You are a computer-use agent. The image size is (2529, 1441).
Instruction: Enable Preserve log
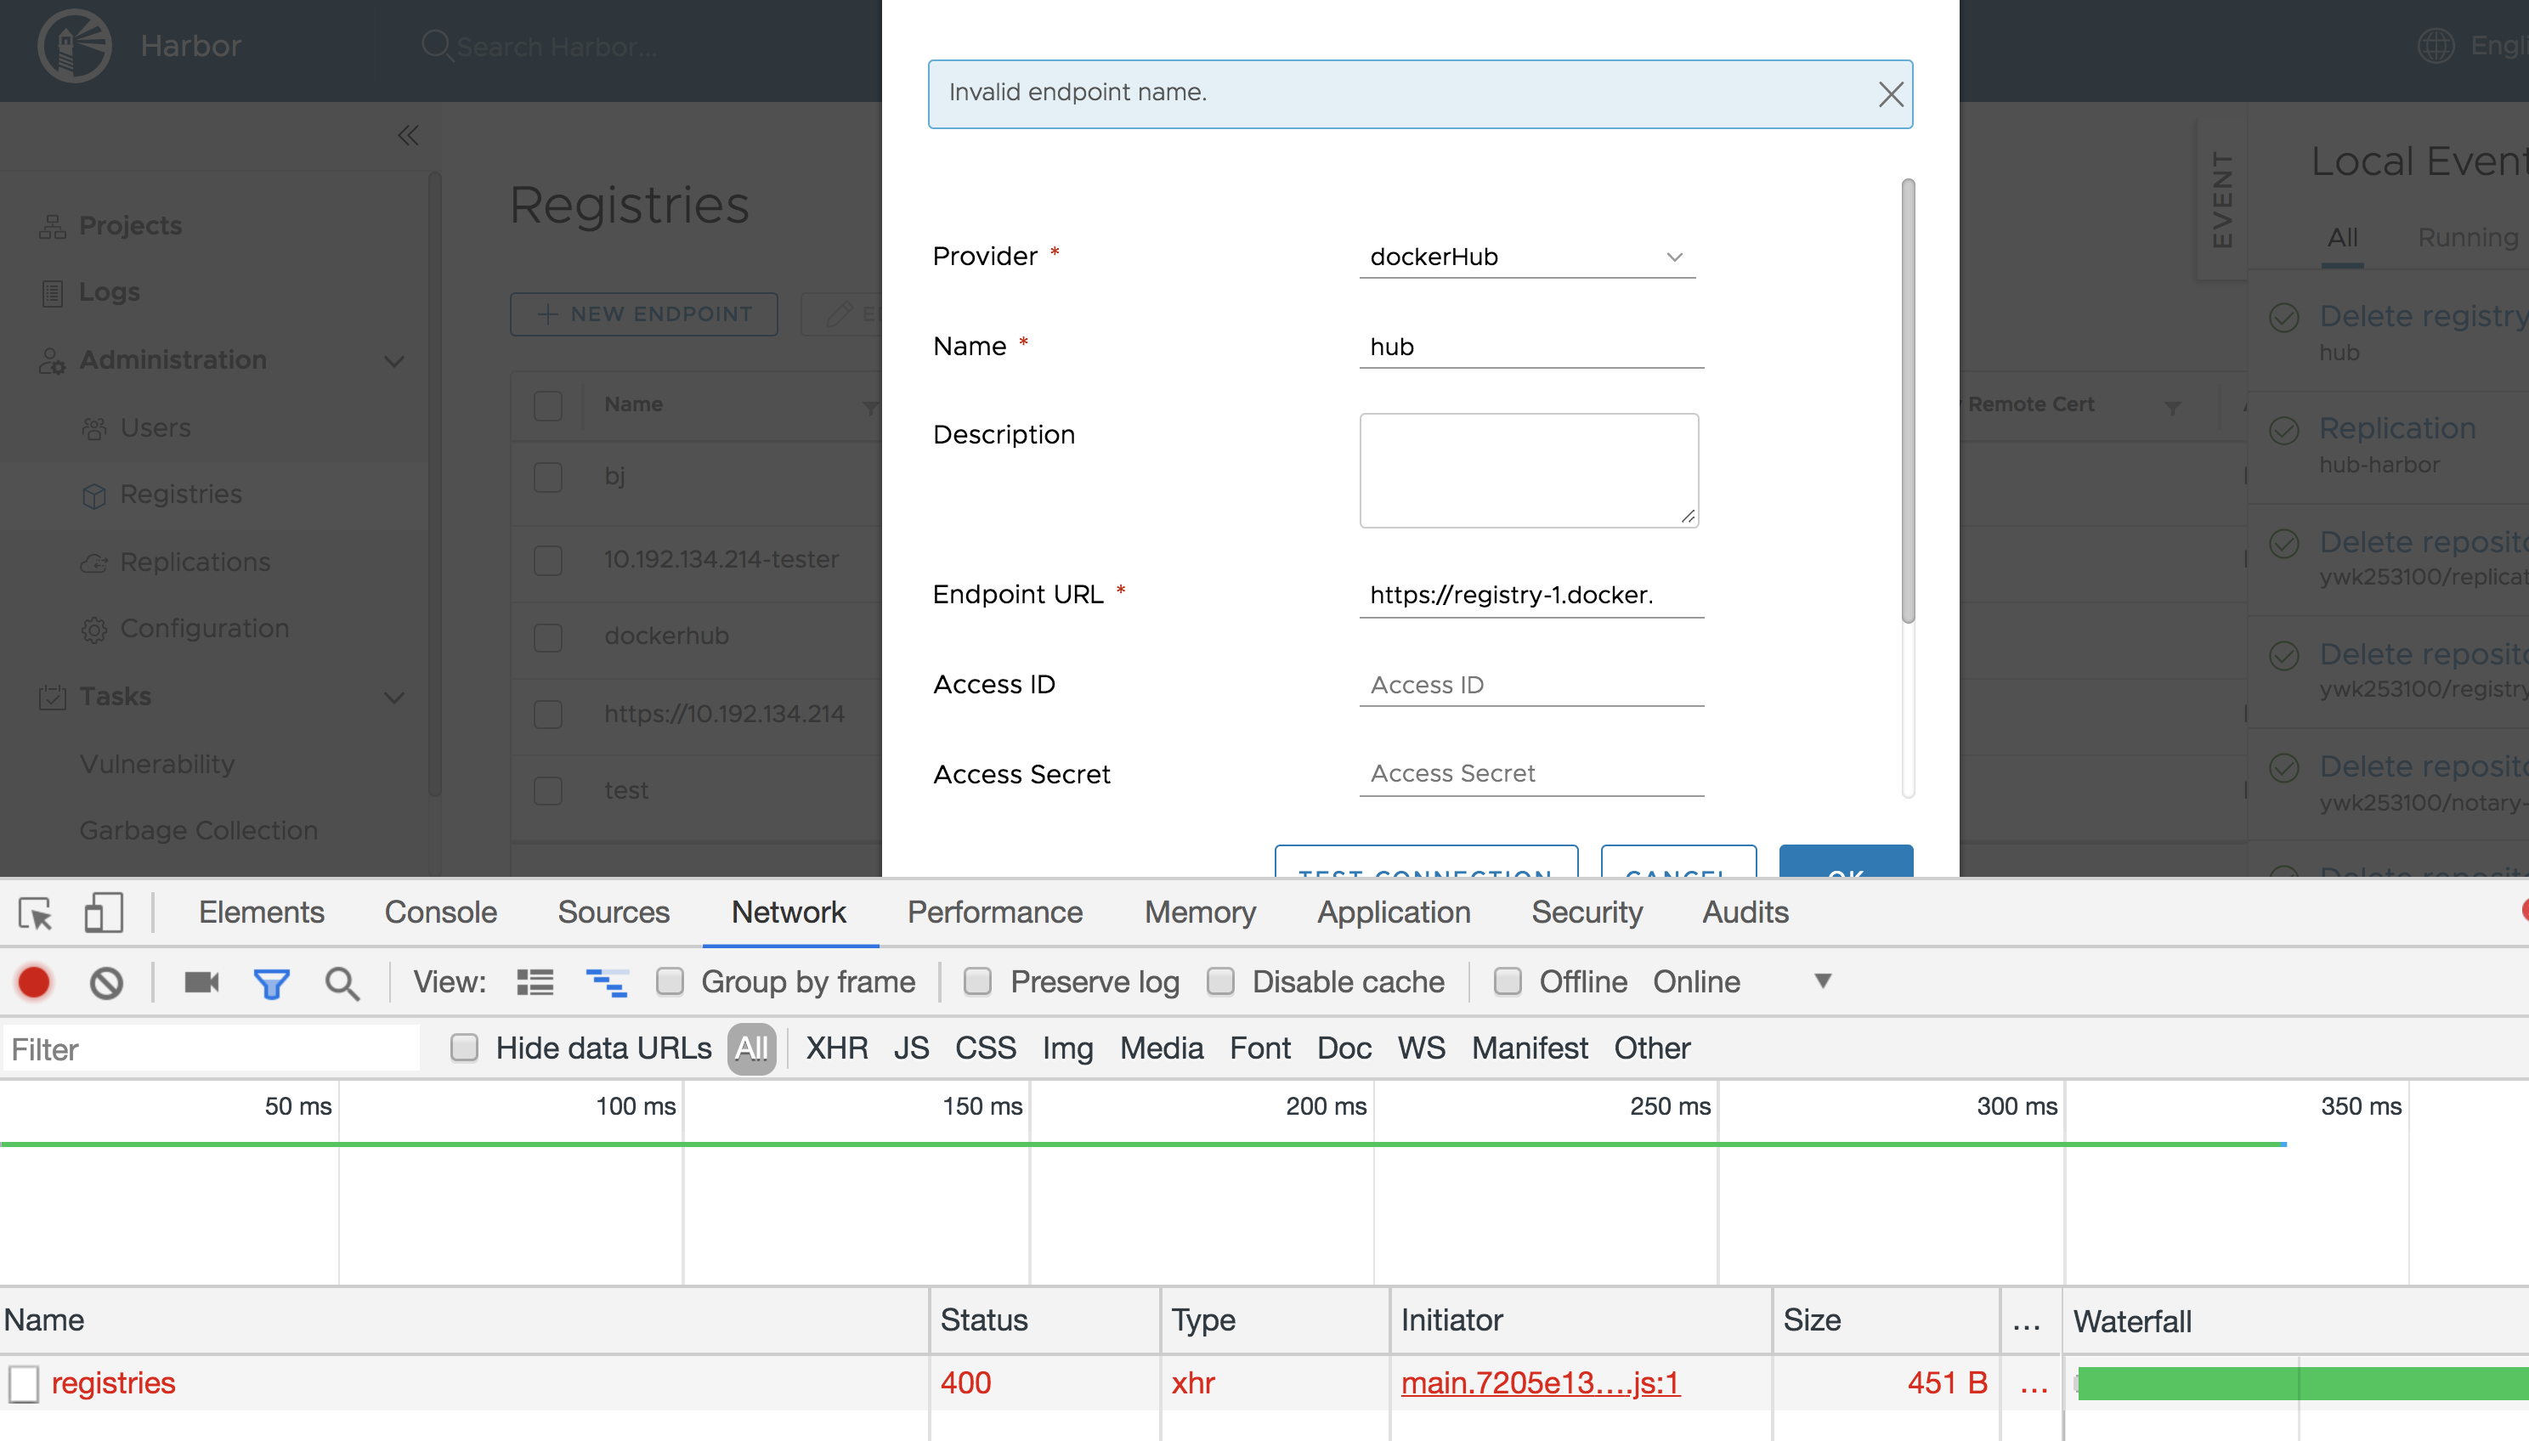pos(978,982)
